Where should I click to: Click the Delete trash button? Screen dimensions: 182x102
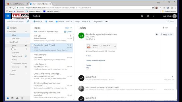tap(49, 22)
